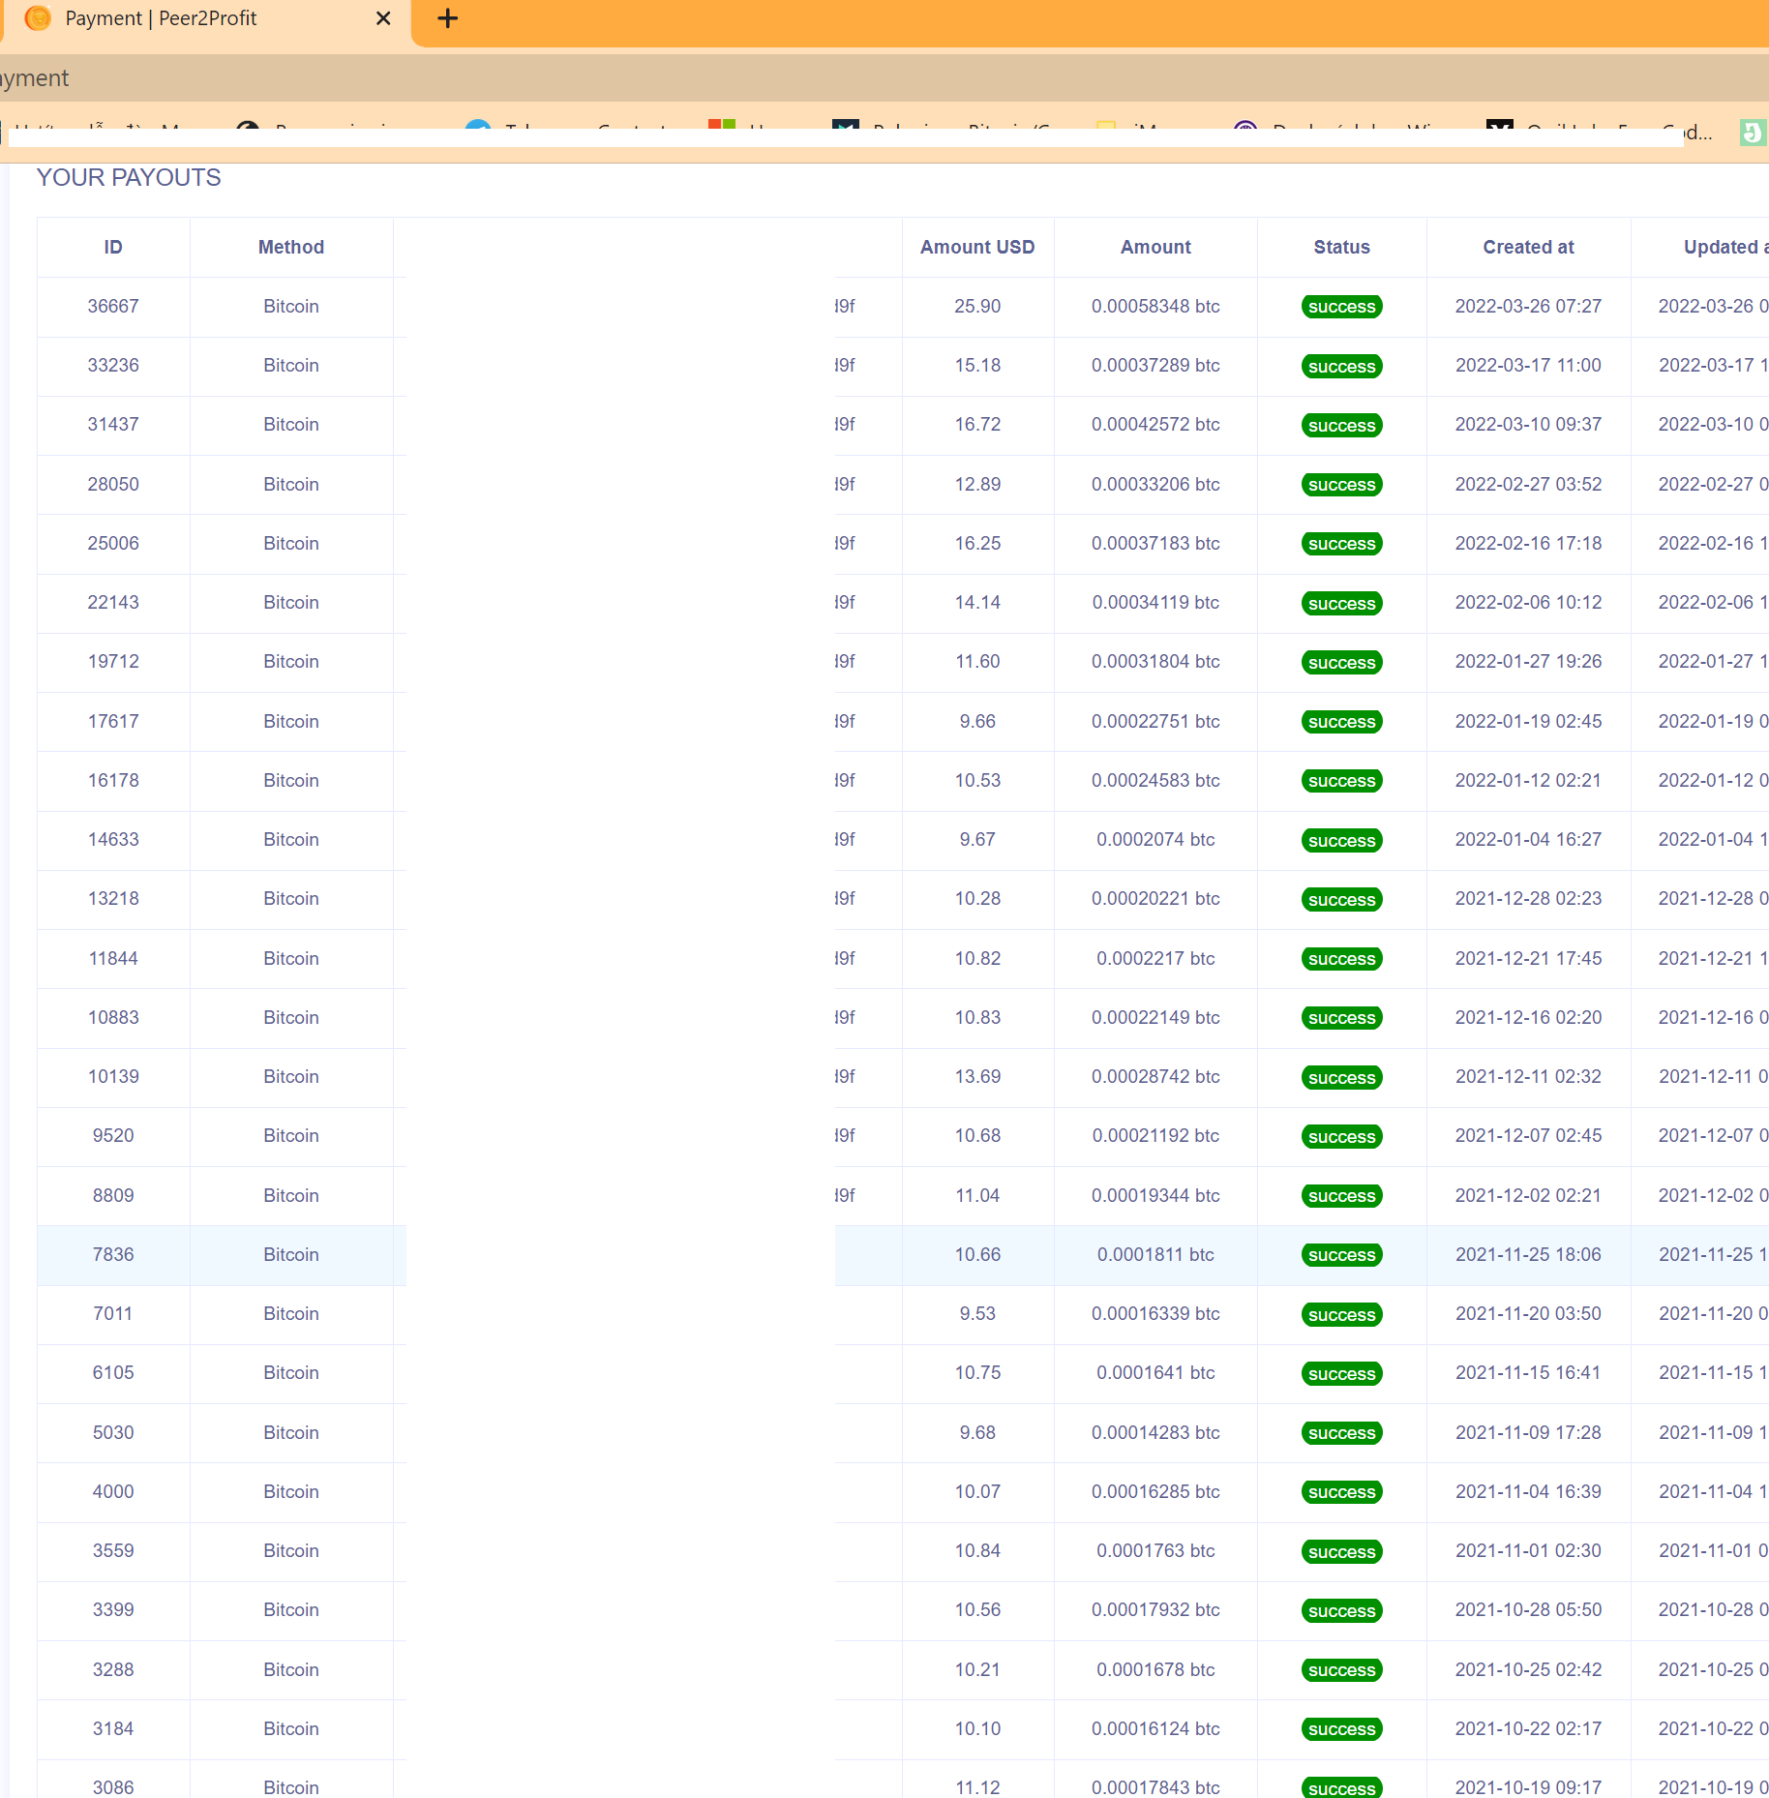
Task: Click the Amount USD column header
Action: [977, 247]
